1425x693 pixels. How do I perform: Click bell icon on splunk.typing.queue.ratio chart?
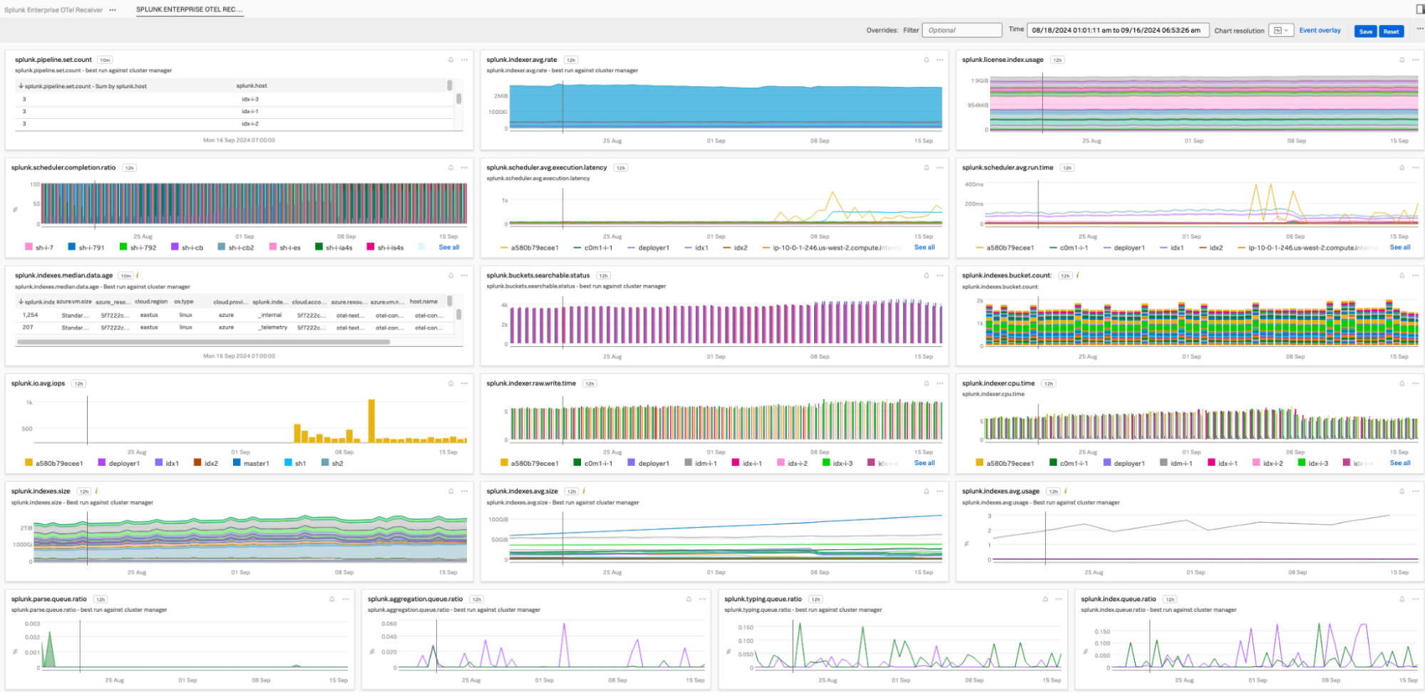click(1045, 599)
